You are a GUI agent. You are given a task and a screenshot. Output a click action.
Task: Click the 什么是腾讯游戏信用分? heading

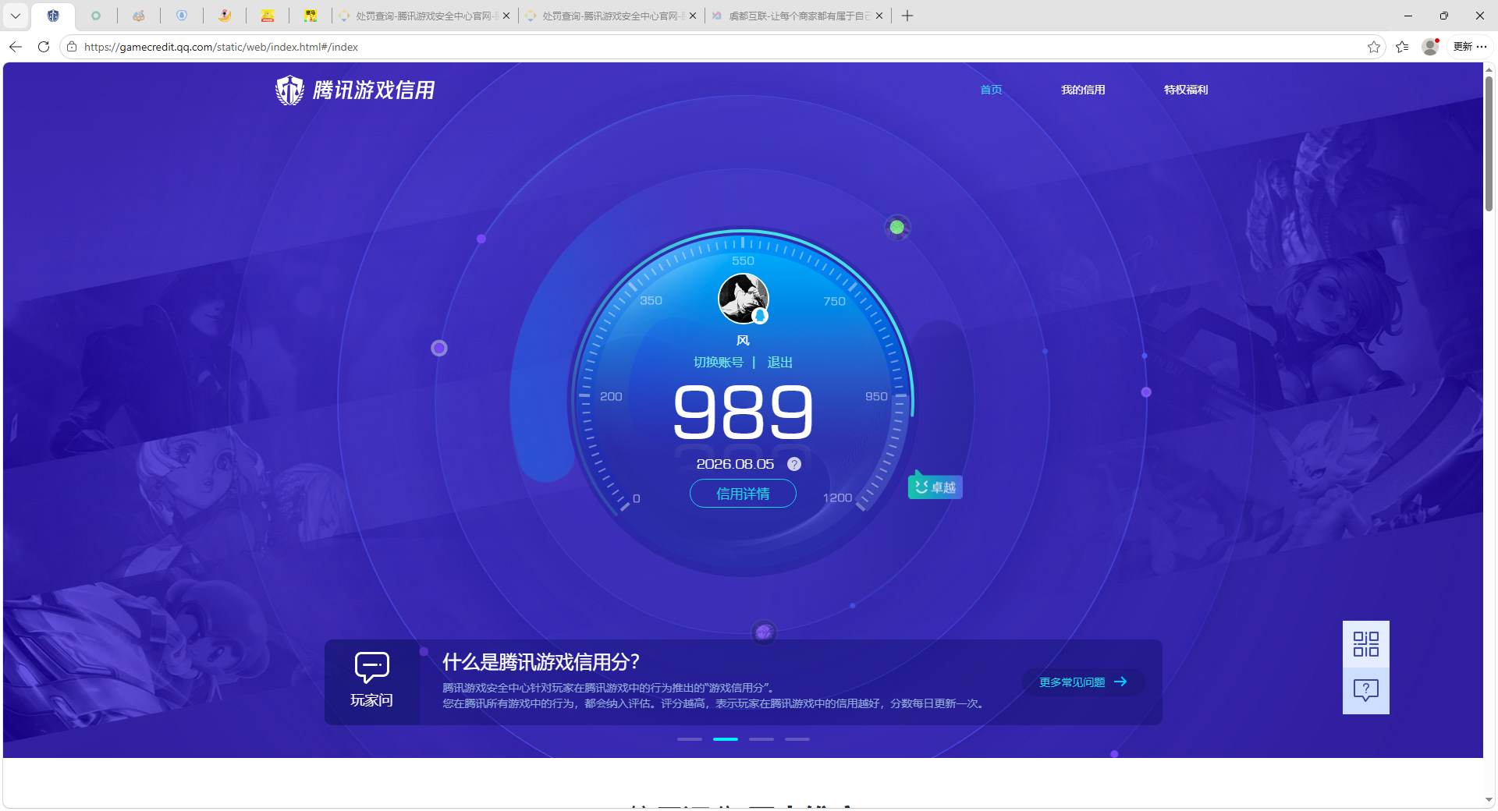pyautogui.click(x=541, y=662)
